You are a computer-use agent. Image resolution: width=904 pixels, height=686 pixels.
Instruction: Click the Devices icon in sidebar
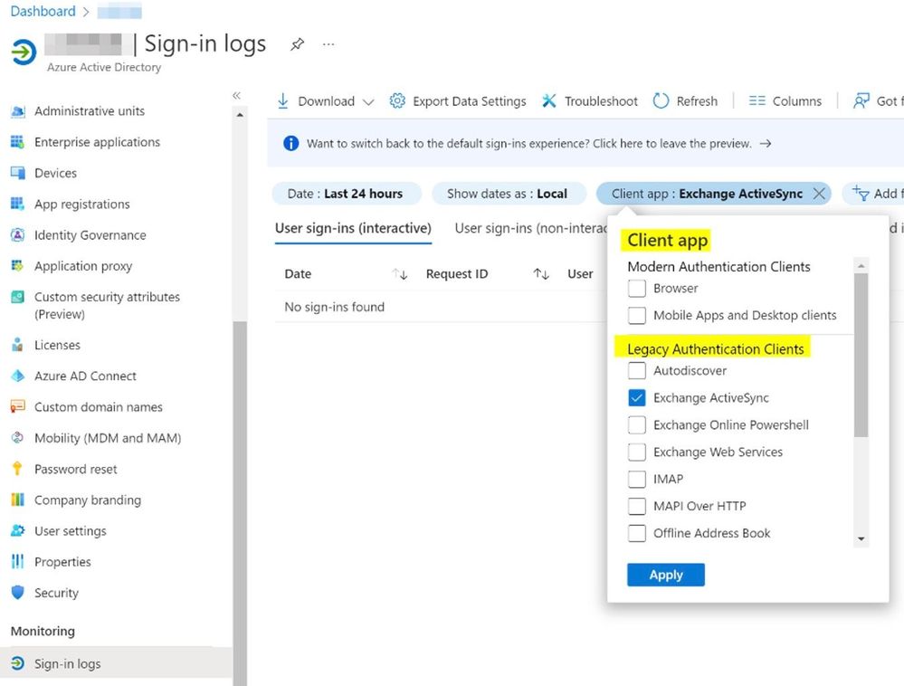(x=18, y=173)
